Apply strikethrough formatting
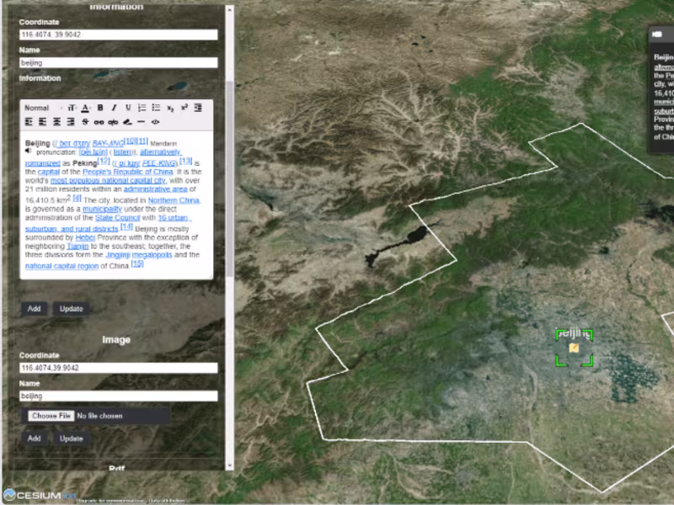 [85, 122]
